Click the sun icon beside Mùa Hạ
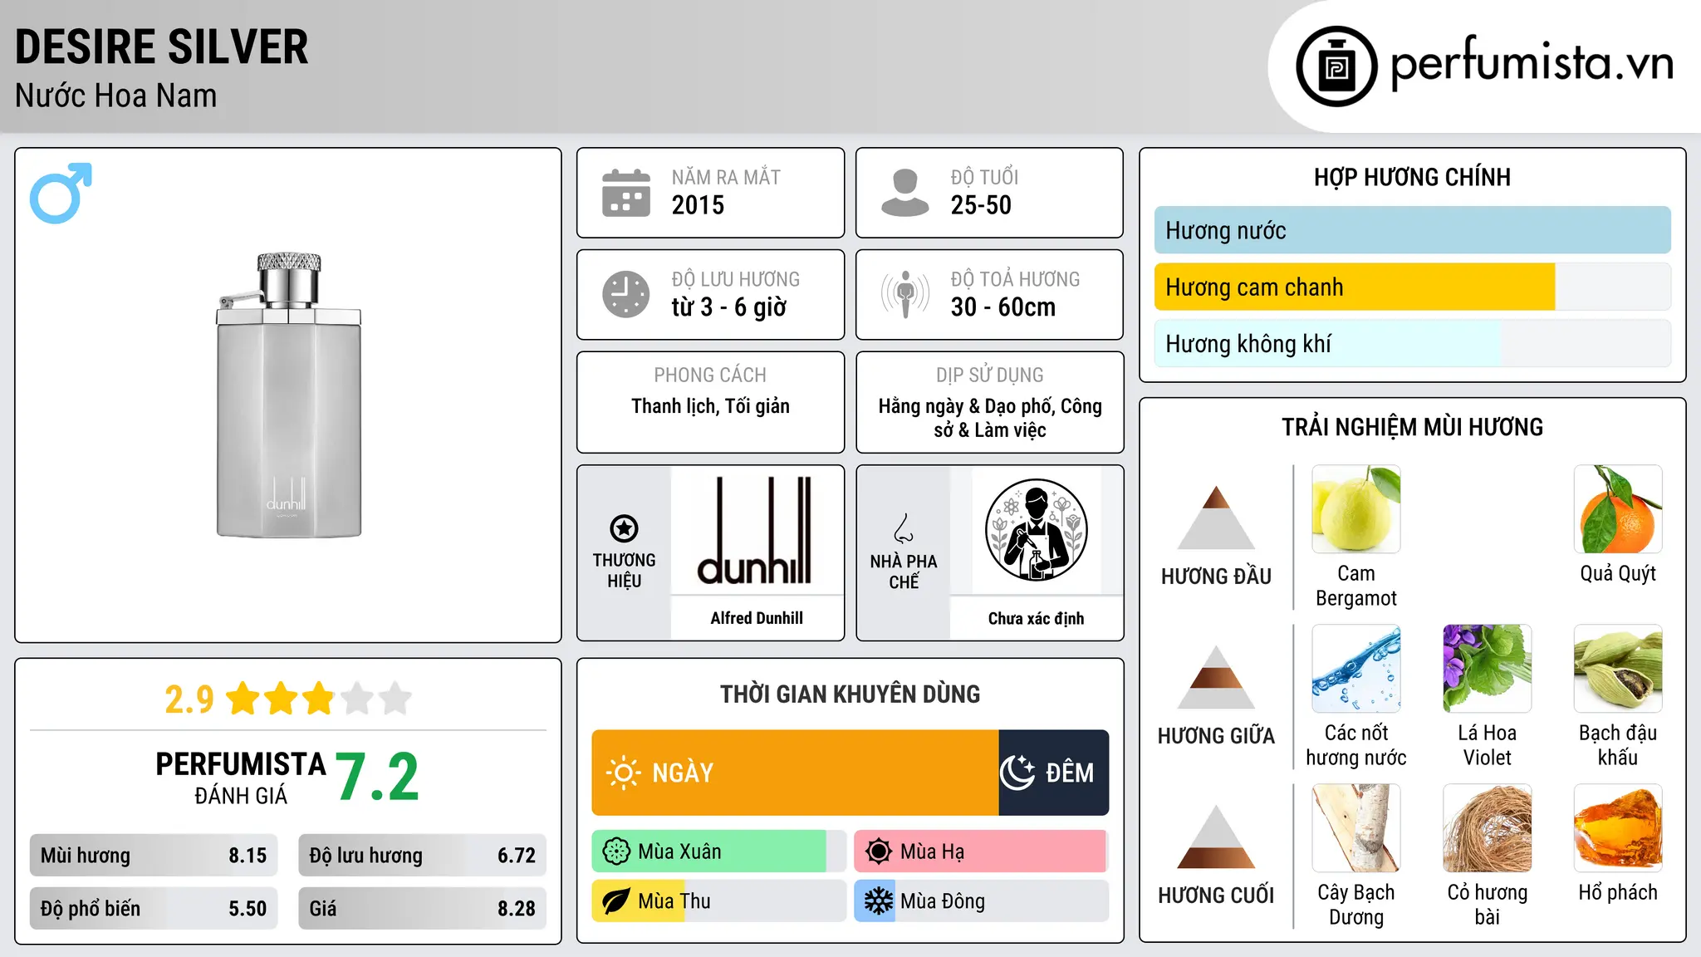 click(x=879, y=851)
